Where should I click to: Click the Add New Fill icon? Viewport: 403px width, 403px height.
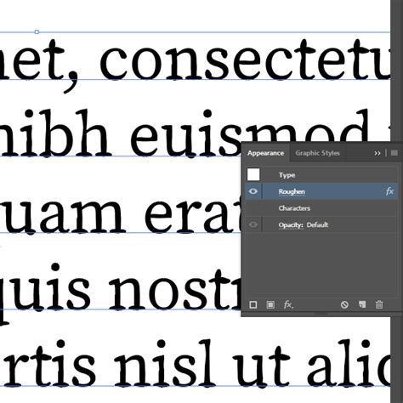pos(270,304)
